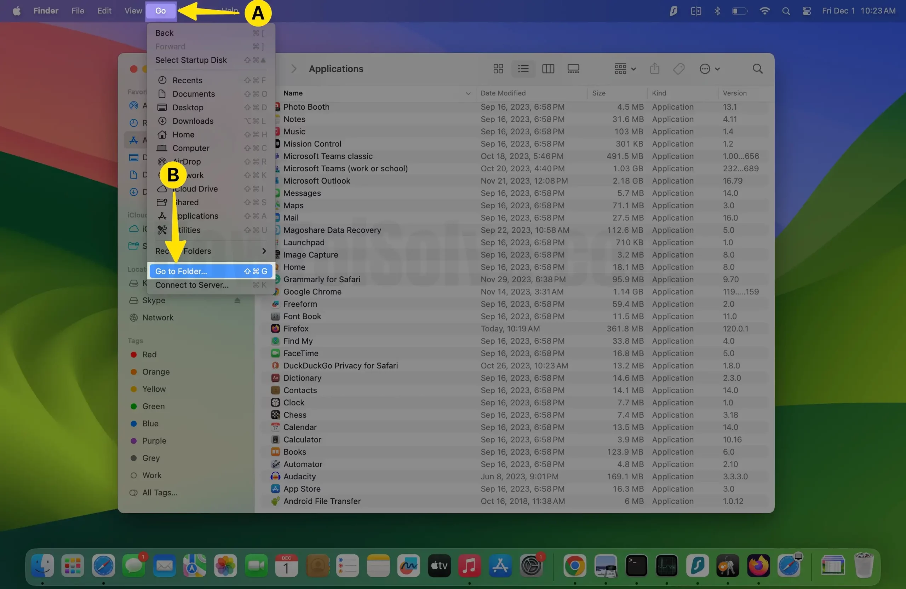The width and height of the screenshot is (906, 589).
Task: Sort by the Name column header
Action: [293, 93]
